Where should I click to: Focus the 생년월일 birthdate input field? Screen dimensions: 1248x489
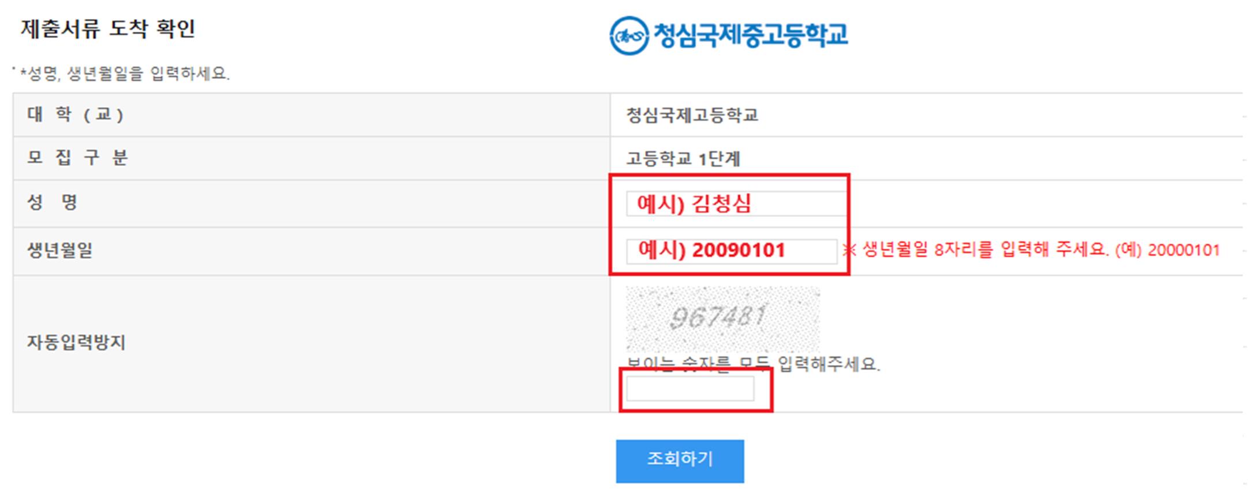732,251
